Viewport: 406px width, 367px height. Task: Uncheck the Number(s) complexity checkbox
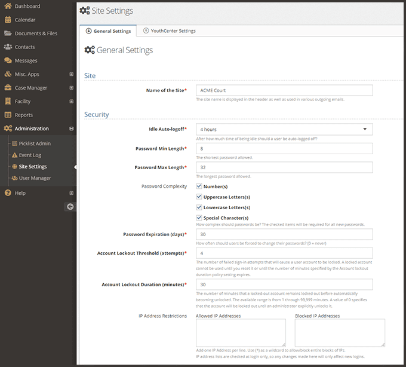click(199, 186)
